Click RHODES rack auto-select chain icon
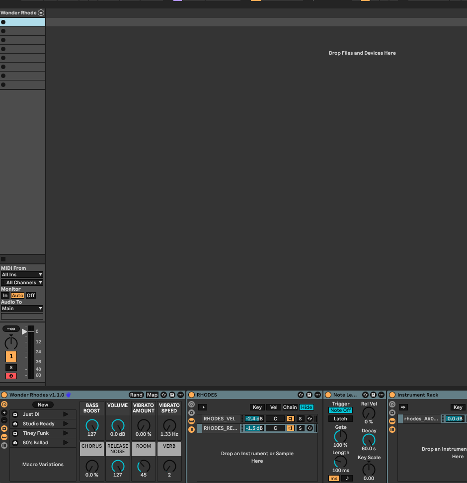This screenshot has width=467, height=483. [202, 407]
